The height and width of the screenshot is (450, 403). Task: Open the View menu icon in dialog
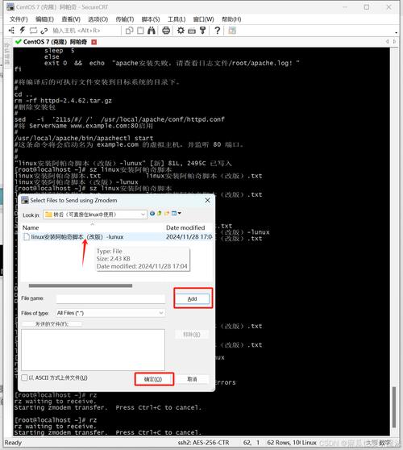[x=174, y=213]
